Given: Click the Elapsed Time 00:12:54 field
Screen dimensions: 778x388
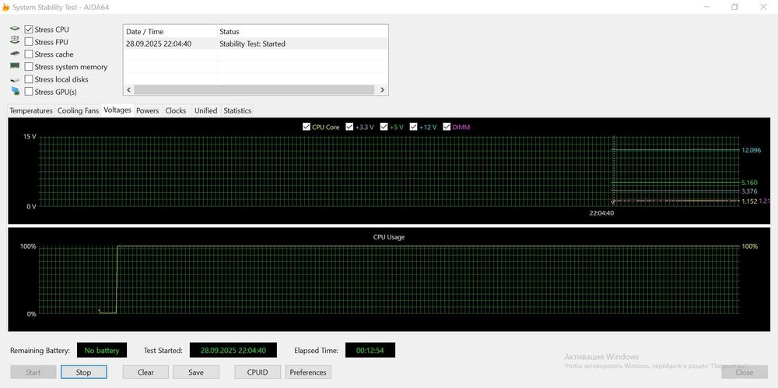Looking at the screenshot, I should tap(370, 351).
